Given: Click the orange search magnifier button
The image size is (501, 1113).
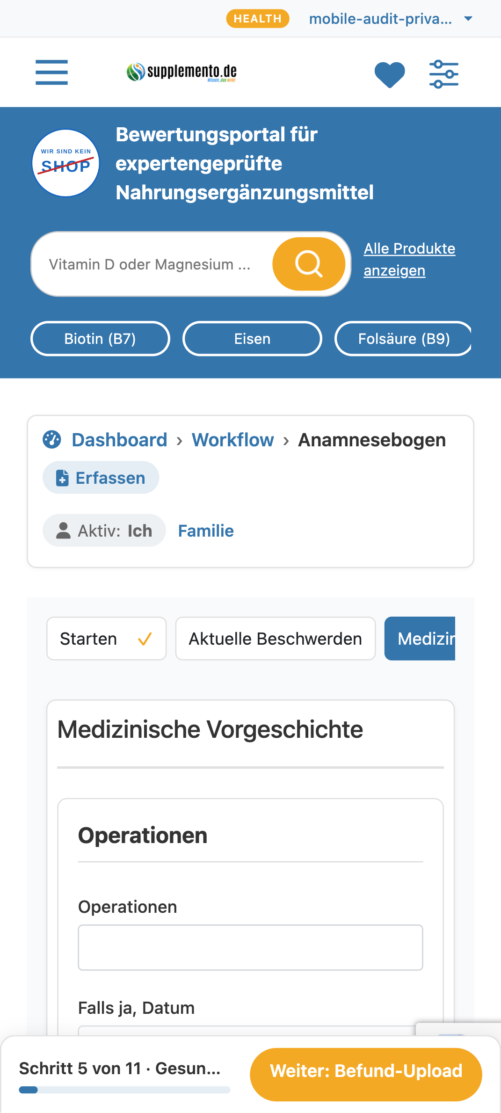Looking at the screenshot, I should point(309,264).
